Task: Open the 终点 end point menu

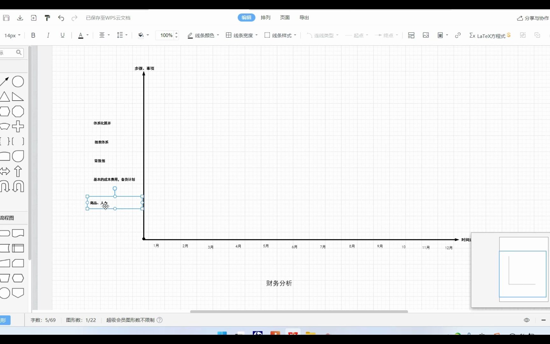Action: click(386, 35)
